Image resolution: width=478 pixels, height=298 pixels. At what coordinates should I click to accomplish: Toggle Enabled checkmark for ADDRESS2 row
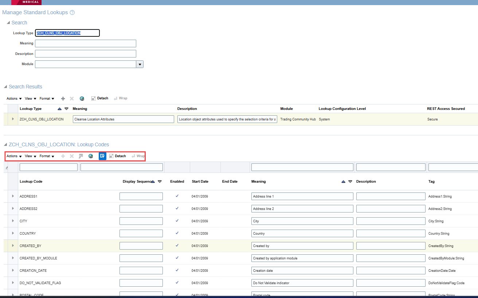point(177,208)
